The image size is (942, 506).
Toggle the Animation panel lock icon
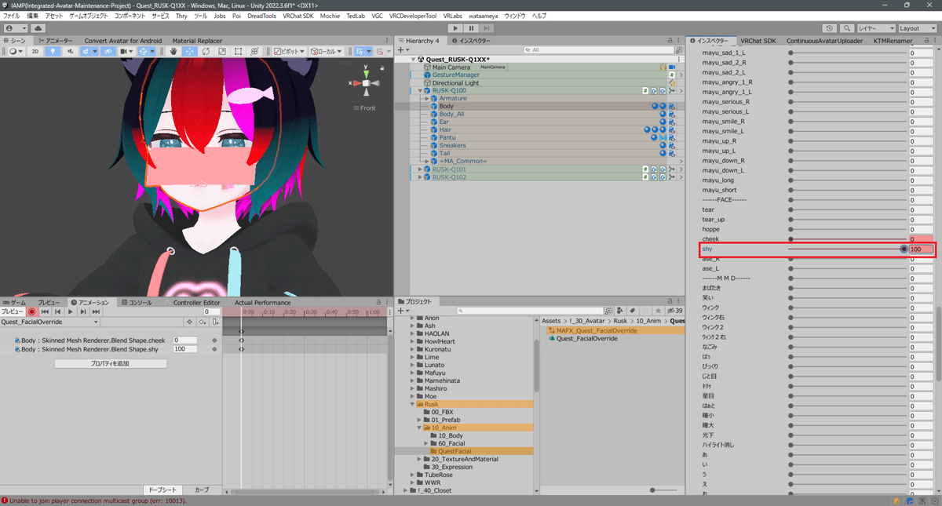(x=378, y=302)
